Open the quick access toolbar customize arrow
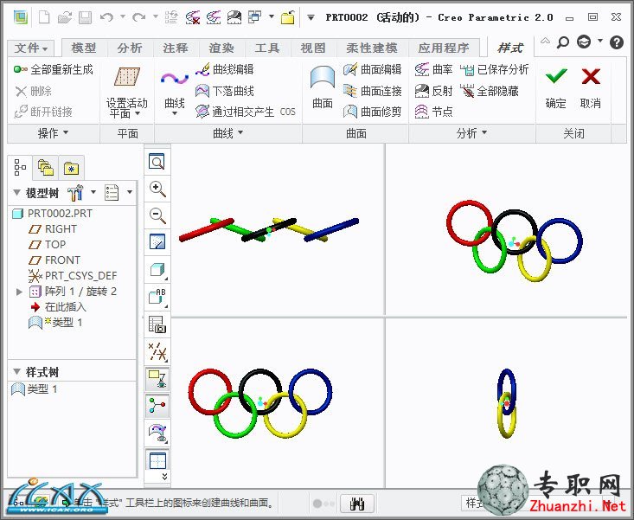 (311, 17)
